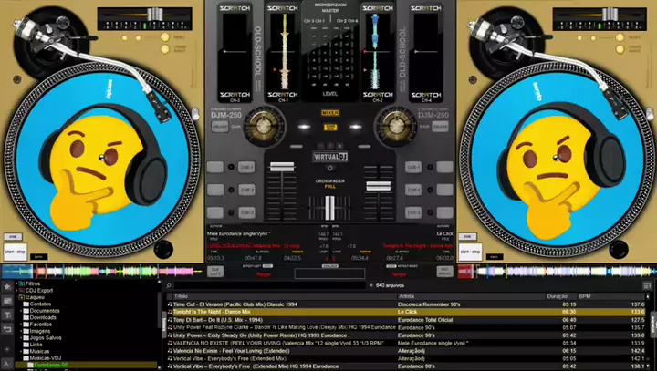Click the VirtualDJ logo on mixer
657x371 pixels.
[329, 156]
